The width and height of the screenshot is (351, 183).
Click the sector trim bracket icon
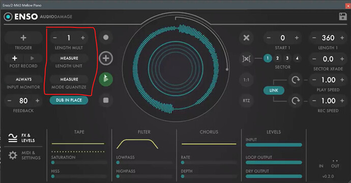click(x=246, y=59)
